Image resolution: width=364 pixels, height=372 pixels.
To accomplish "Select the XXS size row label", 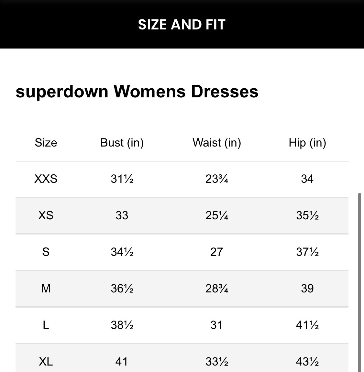I will [x=46, y=179].
